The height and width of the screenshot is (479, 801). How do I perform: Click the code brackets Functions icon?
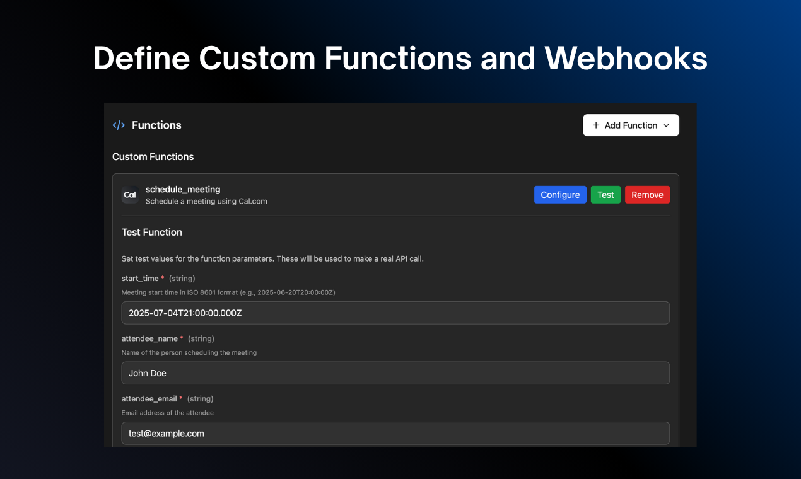tap(119, 125)
